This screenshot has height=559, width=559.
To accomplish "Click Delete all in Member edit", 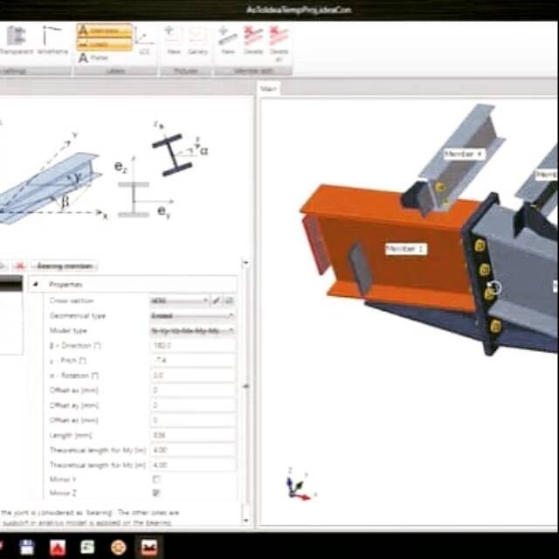I will [279, 44].
